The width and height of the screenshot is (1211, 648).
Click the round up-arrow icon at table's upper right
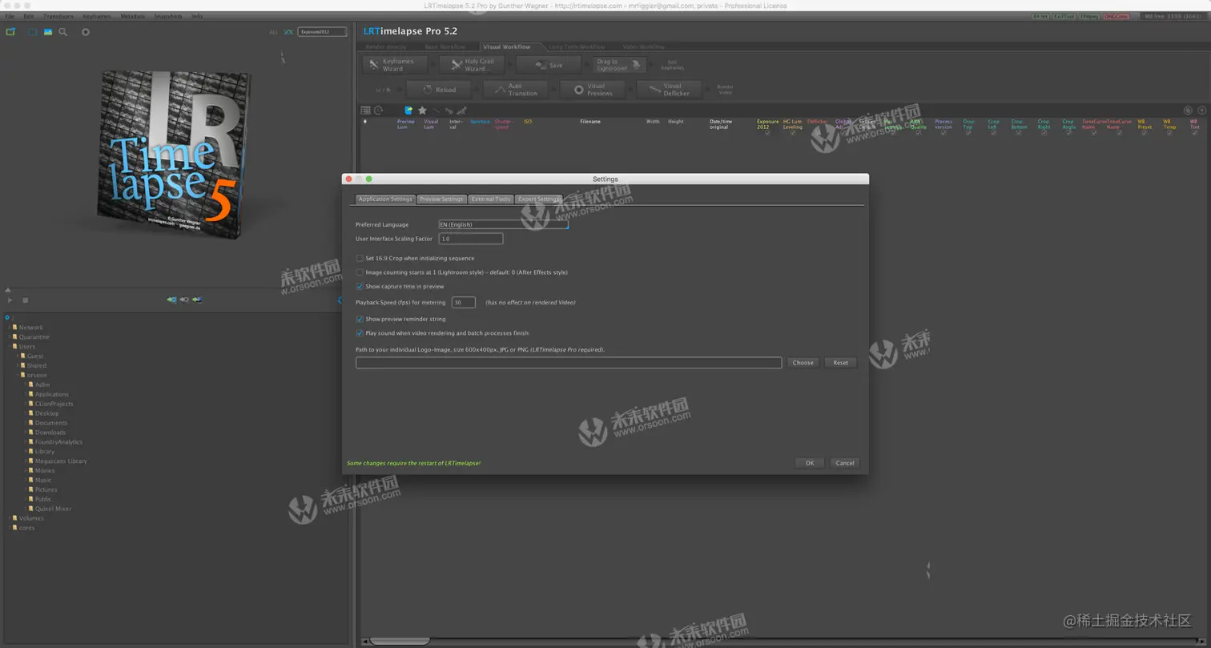pyautogui.click(x=1203, y=111)
